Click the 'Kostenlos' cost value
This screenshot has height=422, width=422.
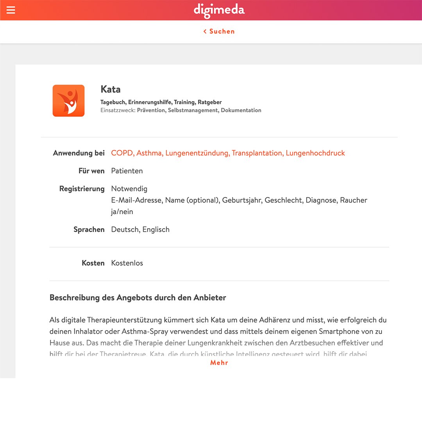(x=127, y=263)
